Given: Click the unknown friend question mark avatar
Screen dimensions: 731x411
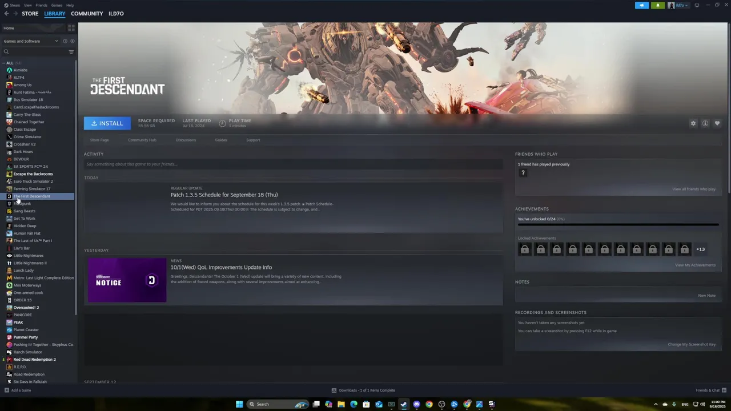Looking at the screenshot, I should point(523,173).
